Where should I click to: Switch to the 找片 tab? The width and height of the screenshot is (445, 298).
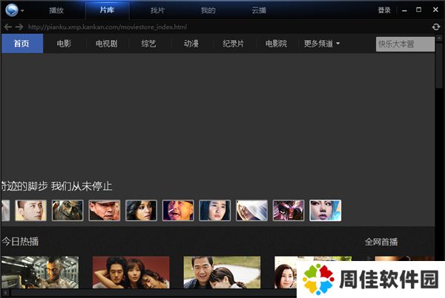(157, 10)
